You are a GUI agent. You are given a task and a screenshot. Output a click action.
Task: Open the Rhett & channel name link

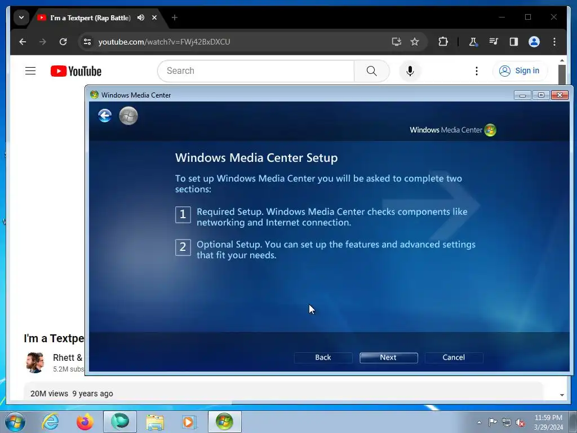(x=68, y=357)
